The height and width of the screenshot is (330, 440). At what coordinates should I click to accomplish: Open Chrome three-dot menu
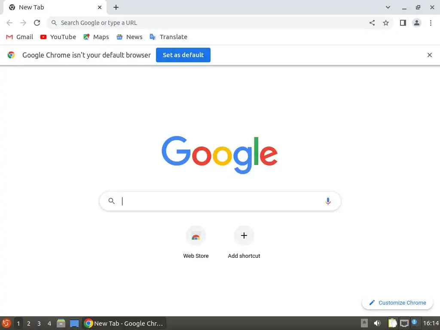pyautogui.click(x=431, y=23)
